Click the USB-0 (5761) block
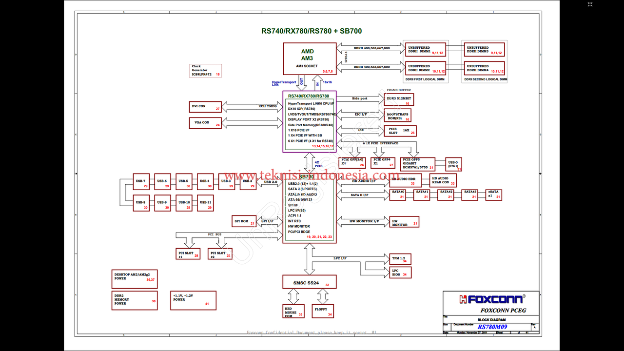This screenshot has height=351, width=624. [453, 164]
